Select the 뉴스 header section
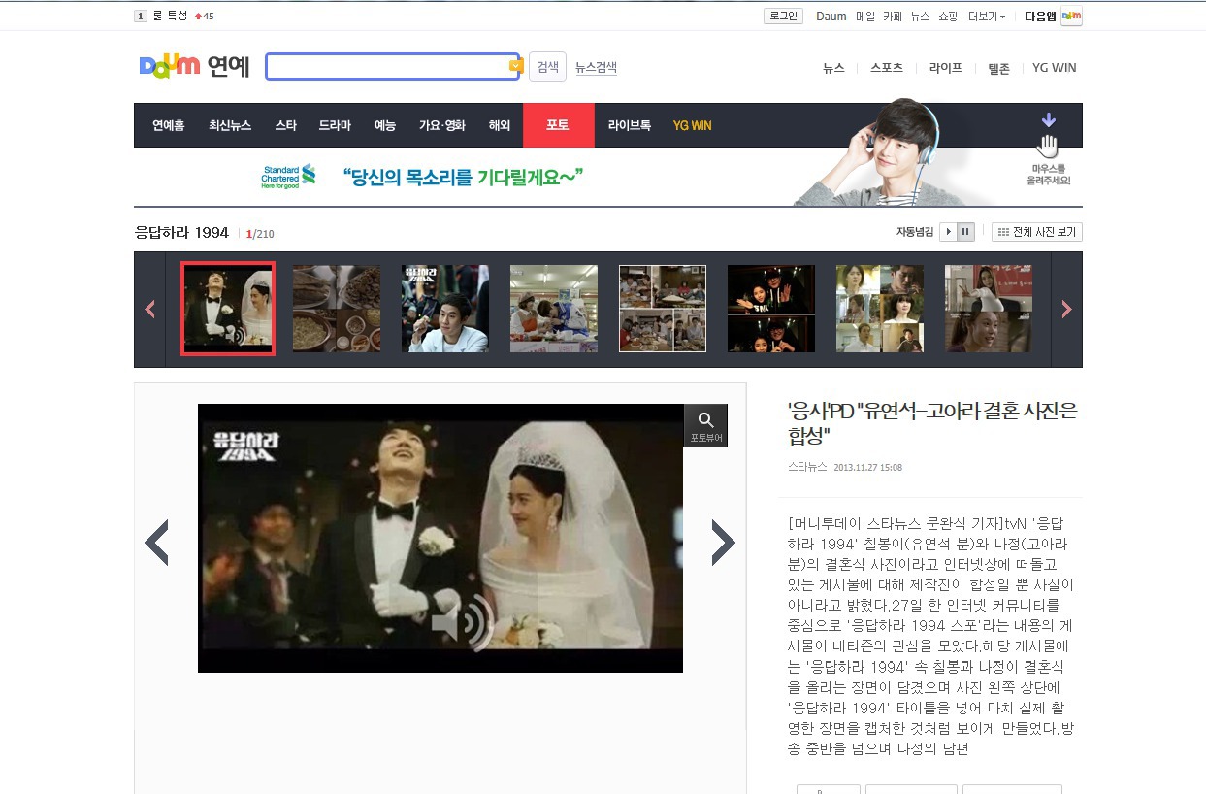 coord(833,68)
